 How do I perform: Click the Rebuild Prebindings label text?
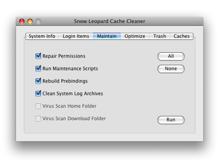pos(65,81)
